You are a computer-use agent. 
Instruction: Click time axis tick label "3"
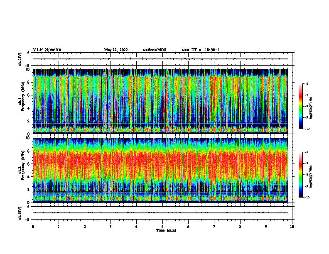pyautogui.click(x=110, y=227)
